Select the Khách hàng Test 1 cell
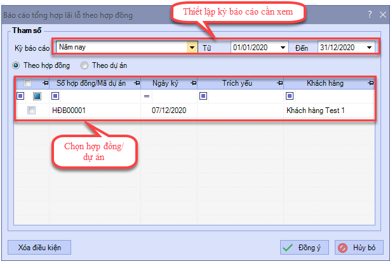Screen dimensions: 390x261 point(329,110)
